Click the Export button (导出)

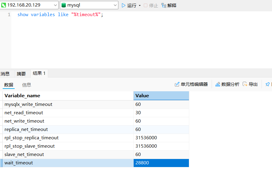(250, 84)
